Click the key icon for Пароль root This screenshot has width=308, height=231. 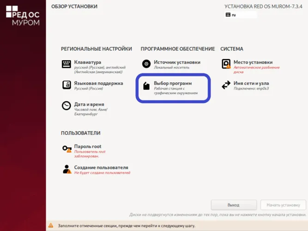tap(67, 149)
